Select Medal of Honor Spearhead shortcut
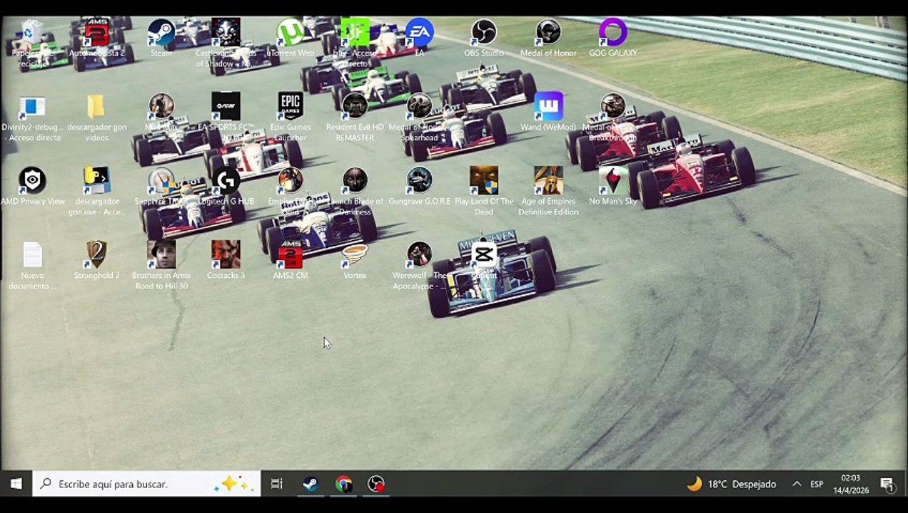This screenshot has height=513, width=908. click(419, 118)
